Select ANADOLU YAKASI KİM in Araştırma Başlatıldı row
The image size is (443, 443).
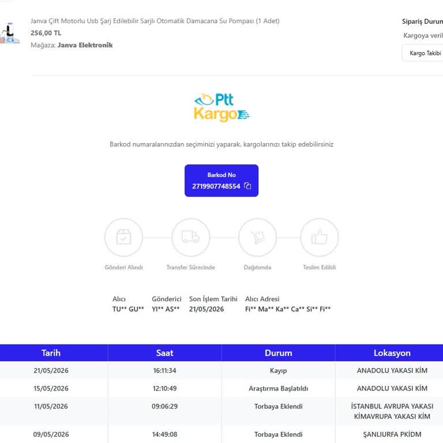[x=392, y=388]
